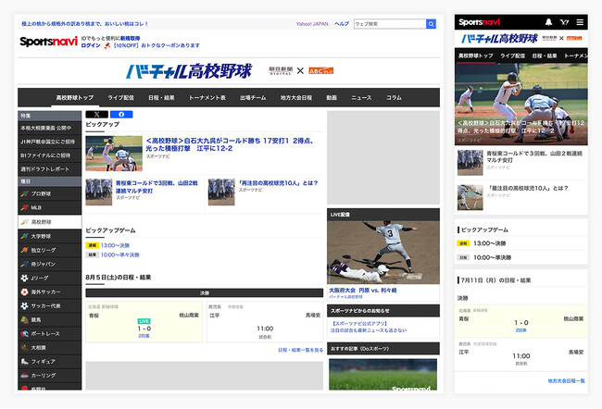The height and width of the screenshot is (409, 602).
Task: Click the サッカー代表 blue ball icon
Action: click(x=25, y=305)
